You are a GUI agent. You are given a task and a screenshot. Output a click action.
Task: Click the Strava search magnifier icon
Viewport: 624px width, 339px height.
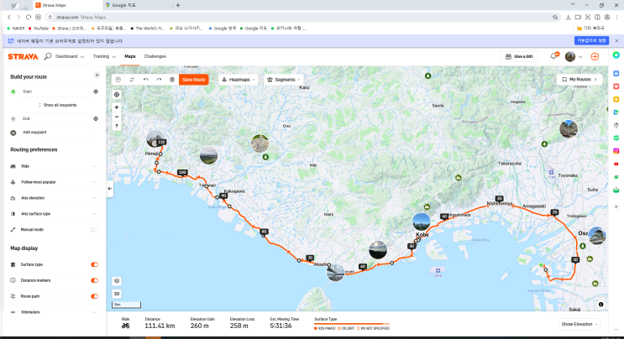(47, 56)
